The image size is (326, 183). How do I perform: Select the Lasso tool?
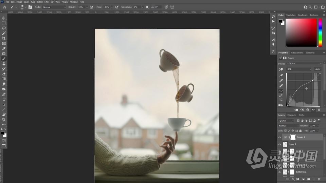(4, 28)
